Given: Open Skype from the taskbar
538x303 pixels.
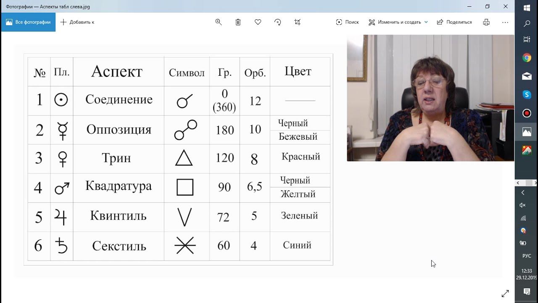Looking at the screenshot, I should coord(527,95).
